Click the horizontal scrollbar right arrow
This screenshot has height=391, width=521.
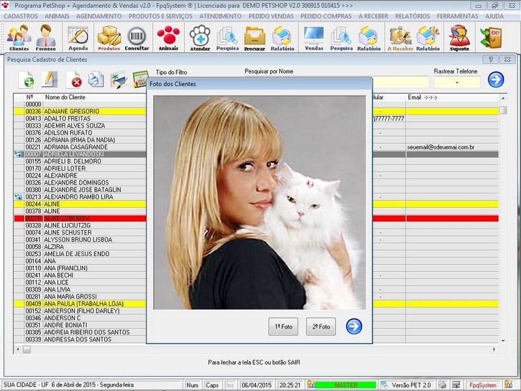click(494, 349)
